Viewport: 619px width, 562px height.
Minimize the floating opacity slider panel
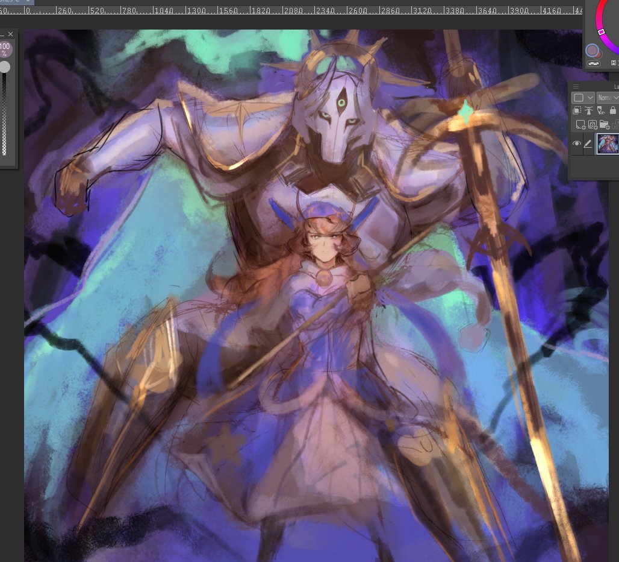coord(2,34)
